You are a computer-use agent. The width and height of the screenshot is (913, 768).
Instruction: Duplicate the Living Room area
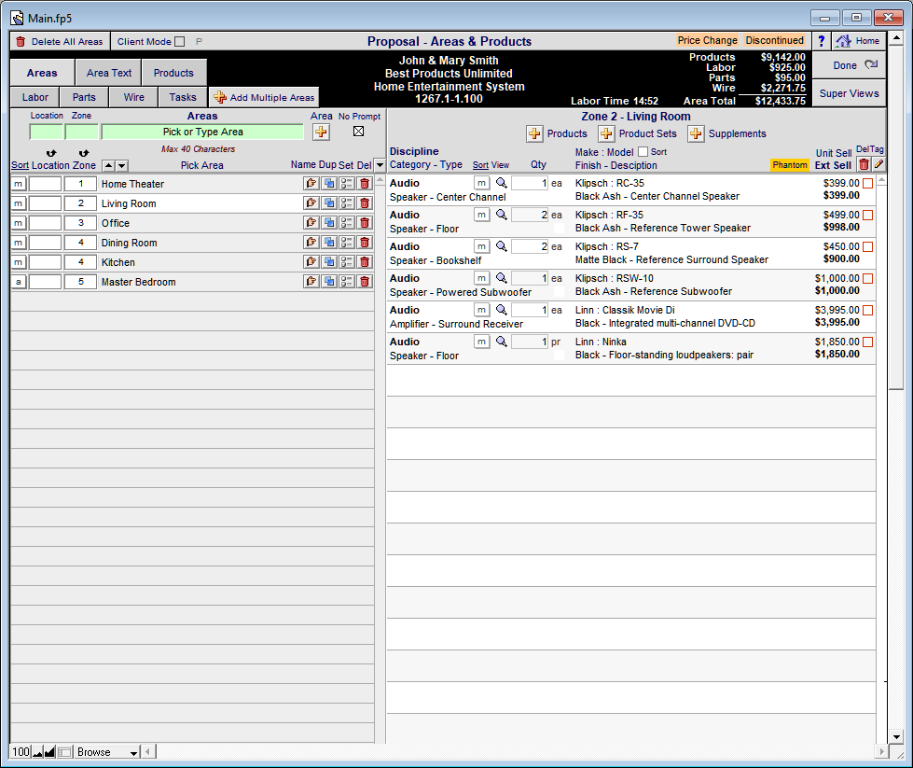click(x=329, y=203)
